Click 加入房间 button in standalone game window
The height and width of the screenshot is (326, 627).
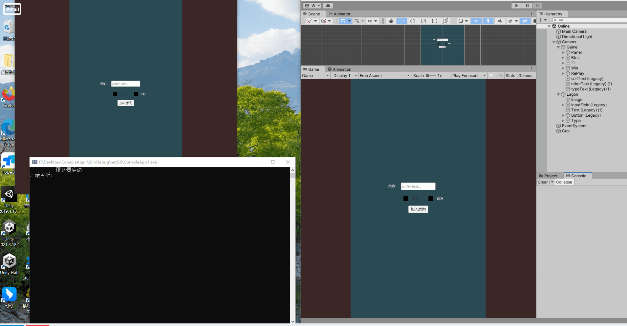[126, 103]
